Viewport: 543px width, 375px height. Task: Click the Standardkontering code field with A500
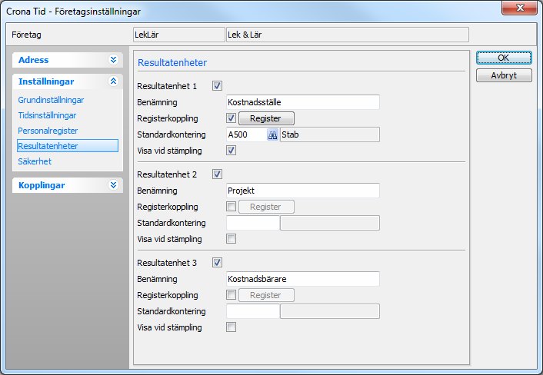tap(247, 134)
